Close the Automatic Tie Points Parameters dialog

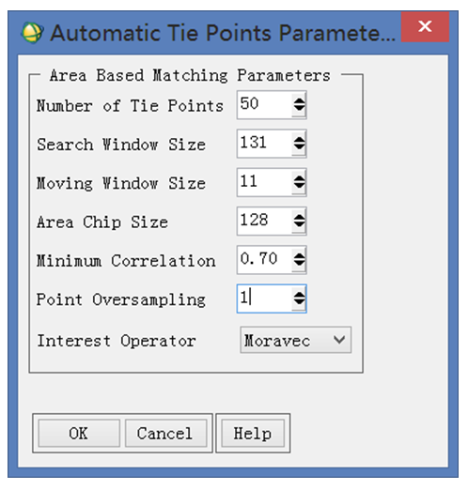[425, 26]
